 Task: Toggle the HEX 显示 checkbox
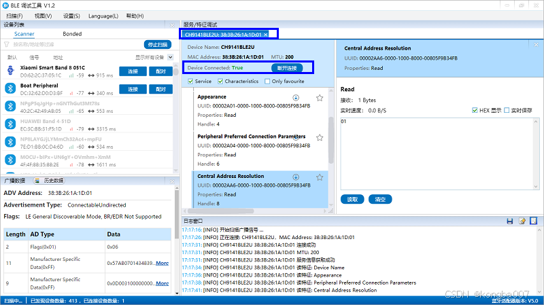click(x=475, y=110)
